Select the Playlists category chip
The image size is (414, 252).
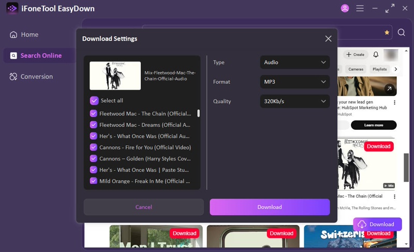(379, 69)
